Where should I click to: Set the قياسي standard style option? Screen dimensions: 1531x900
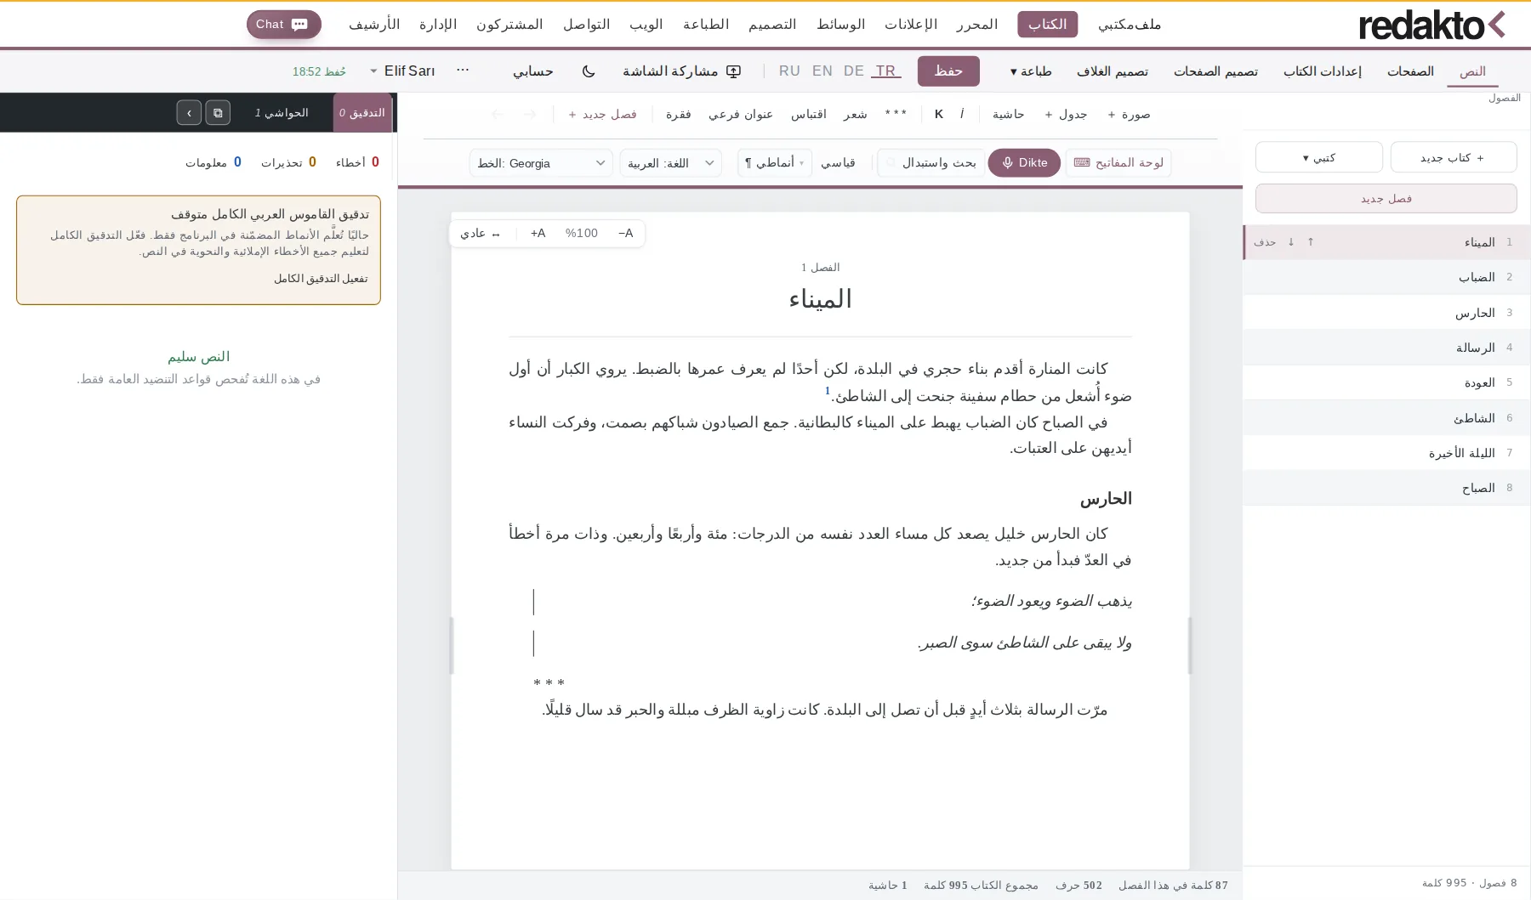click(838, 162)
